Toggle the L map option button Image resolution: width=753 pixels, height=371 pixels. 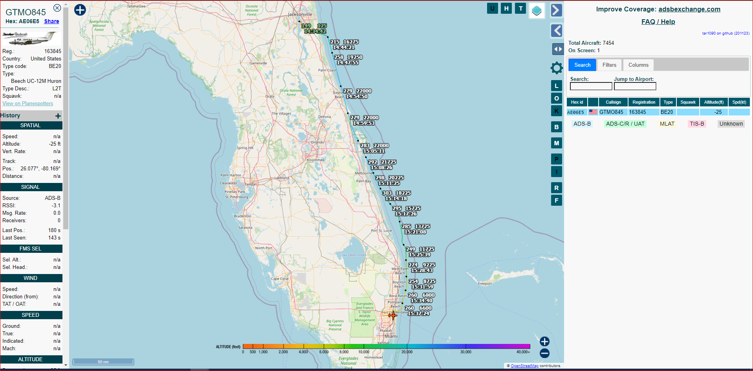point(556,86)
